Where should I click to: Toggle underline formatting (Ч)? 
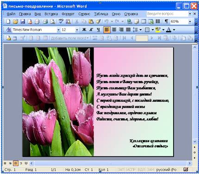coord(98,30)
